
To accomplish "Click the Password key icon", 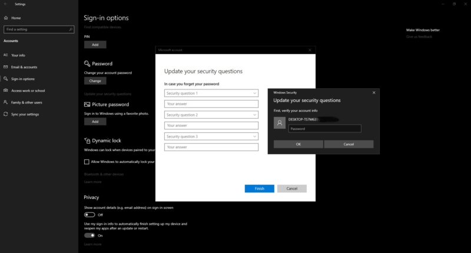I will pos(87,64).
